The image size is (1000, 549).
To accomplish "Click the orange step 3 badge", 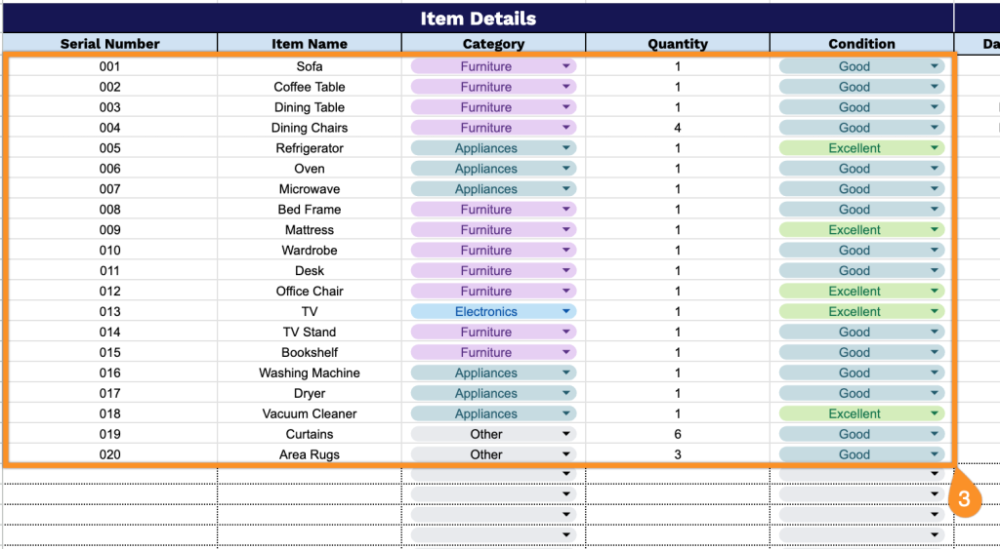I will coord(964,499).
